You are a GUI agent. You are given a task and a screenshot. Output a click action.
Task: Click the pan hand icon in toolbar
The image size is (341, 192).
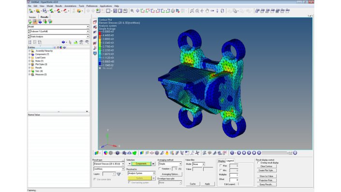tap(207, 11)
